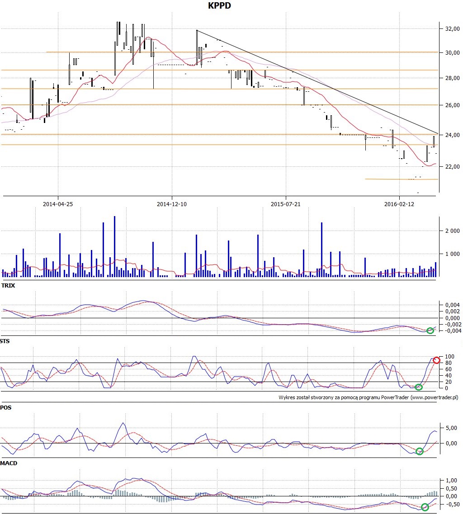
Task: Click the KPPD chart title
Action: [219, 5]
